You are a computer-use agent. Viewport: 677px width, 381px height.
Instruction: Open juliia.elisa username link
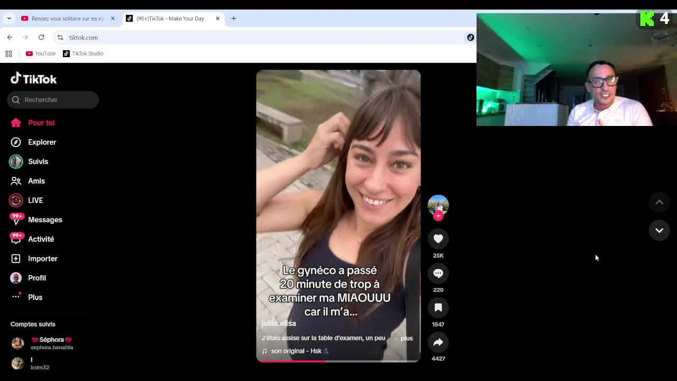coord(279,323)
